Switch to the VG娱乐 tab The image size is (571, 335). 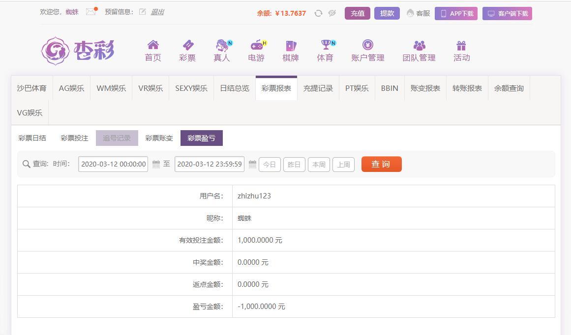(30, 113)
